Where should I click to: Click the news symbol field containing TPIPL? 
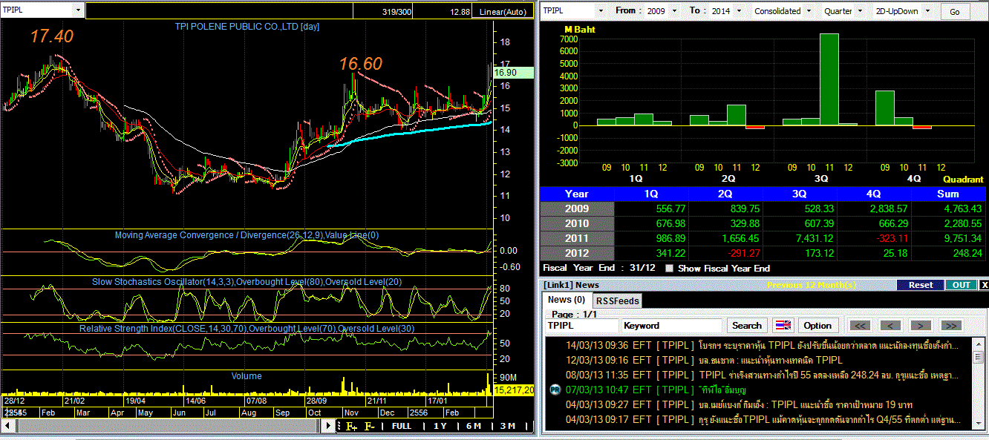(x=582, y=326)
